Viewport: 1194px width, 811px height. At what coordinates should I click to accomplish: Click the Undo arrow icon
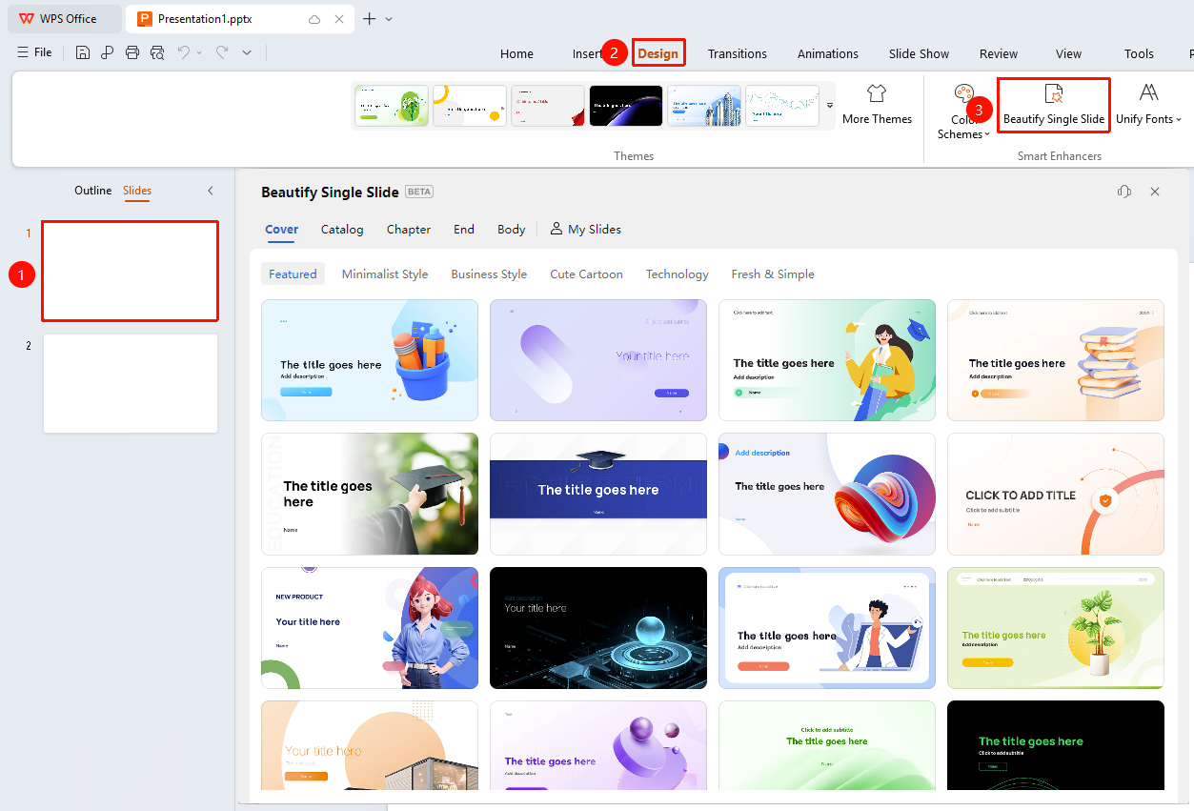tap(184, 52)
